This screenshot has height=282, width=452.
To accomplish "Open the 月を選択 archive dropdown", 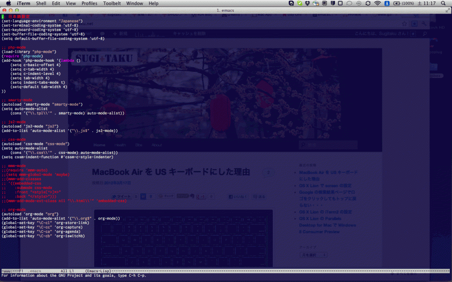I will 314,255.
